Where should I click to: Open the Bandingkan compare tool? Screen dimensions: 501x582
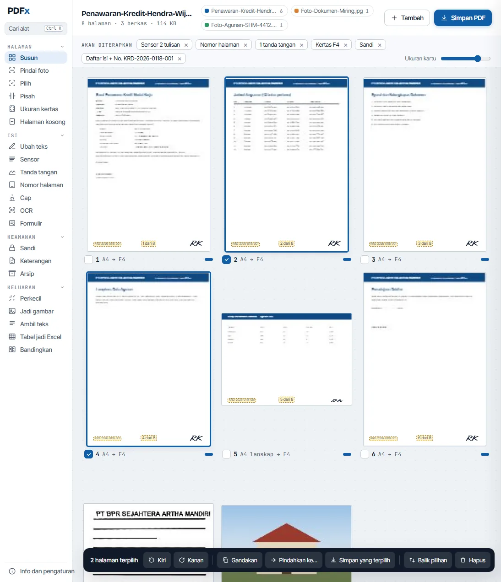(x=36, y=350)
